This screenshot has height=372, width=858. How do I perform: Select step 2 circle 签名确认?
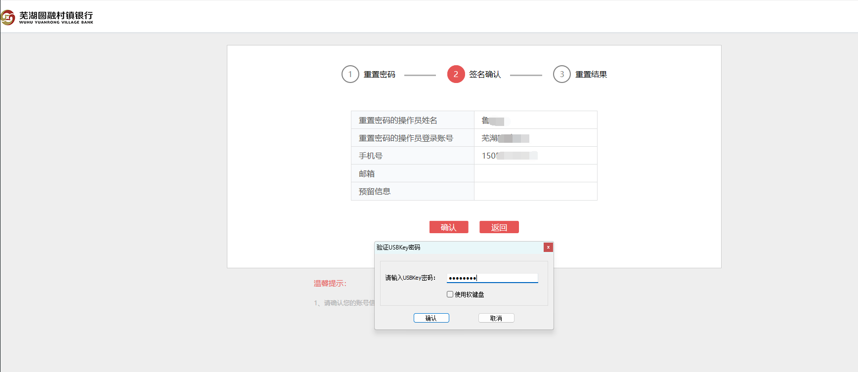tap(456, 74)
